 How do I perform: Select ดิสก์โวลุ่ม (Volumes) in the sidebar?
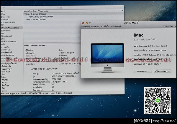click(6, 86)
